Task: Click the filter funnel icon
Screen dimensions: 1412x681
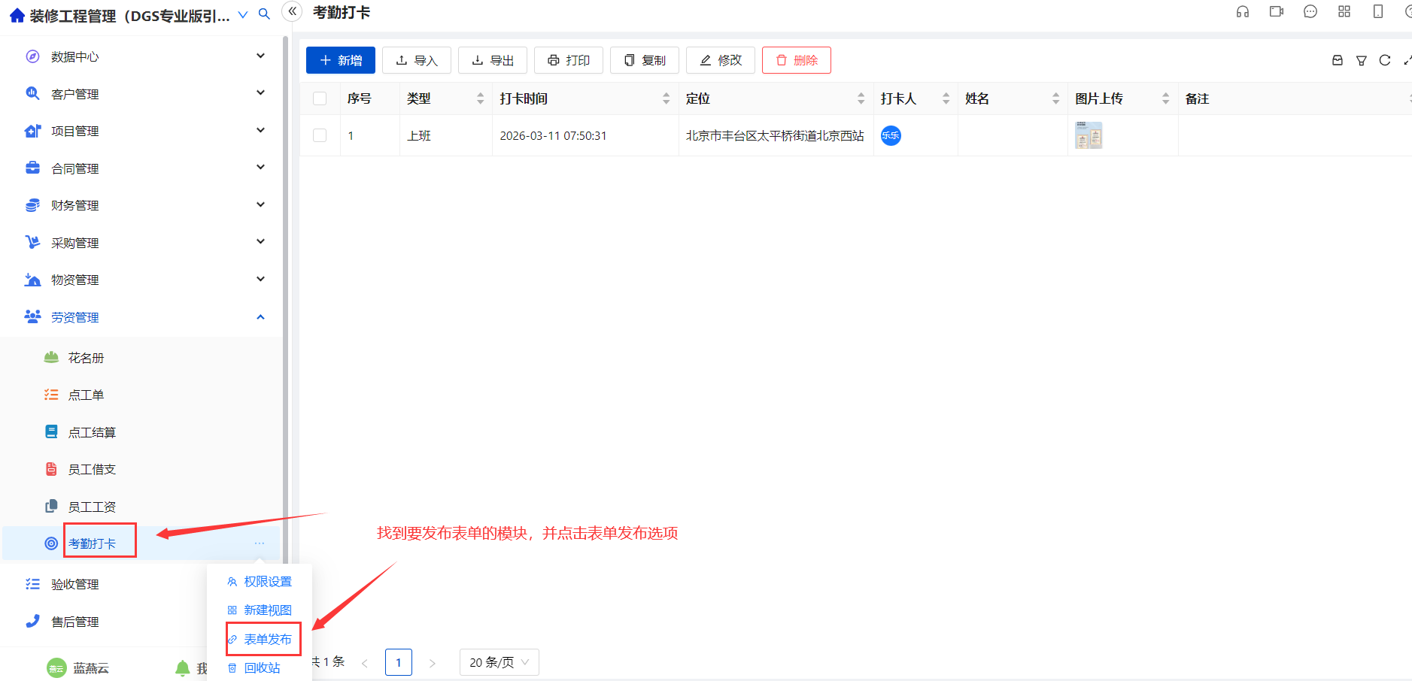Action: 1362,61
